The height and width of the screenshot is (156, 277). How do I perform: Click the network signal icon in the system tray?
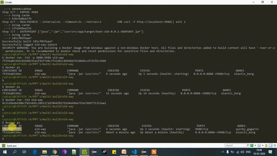point(238,152)
